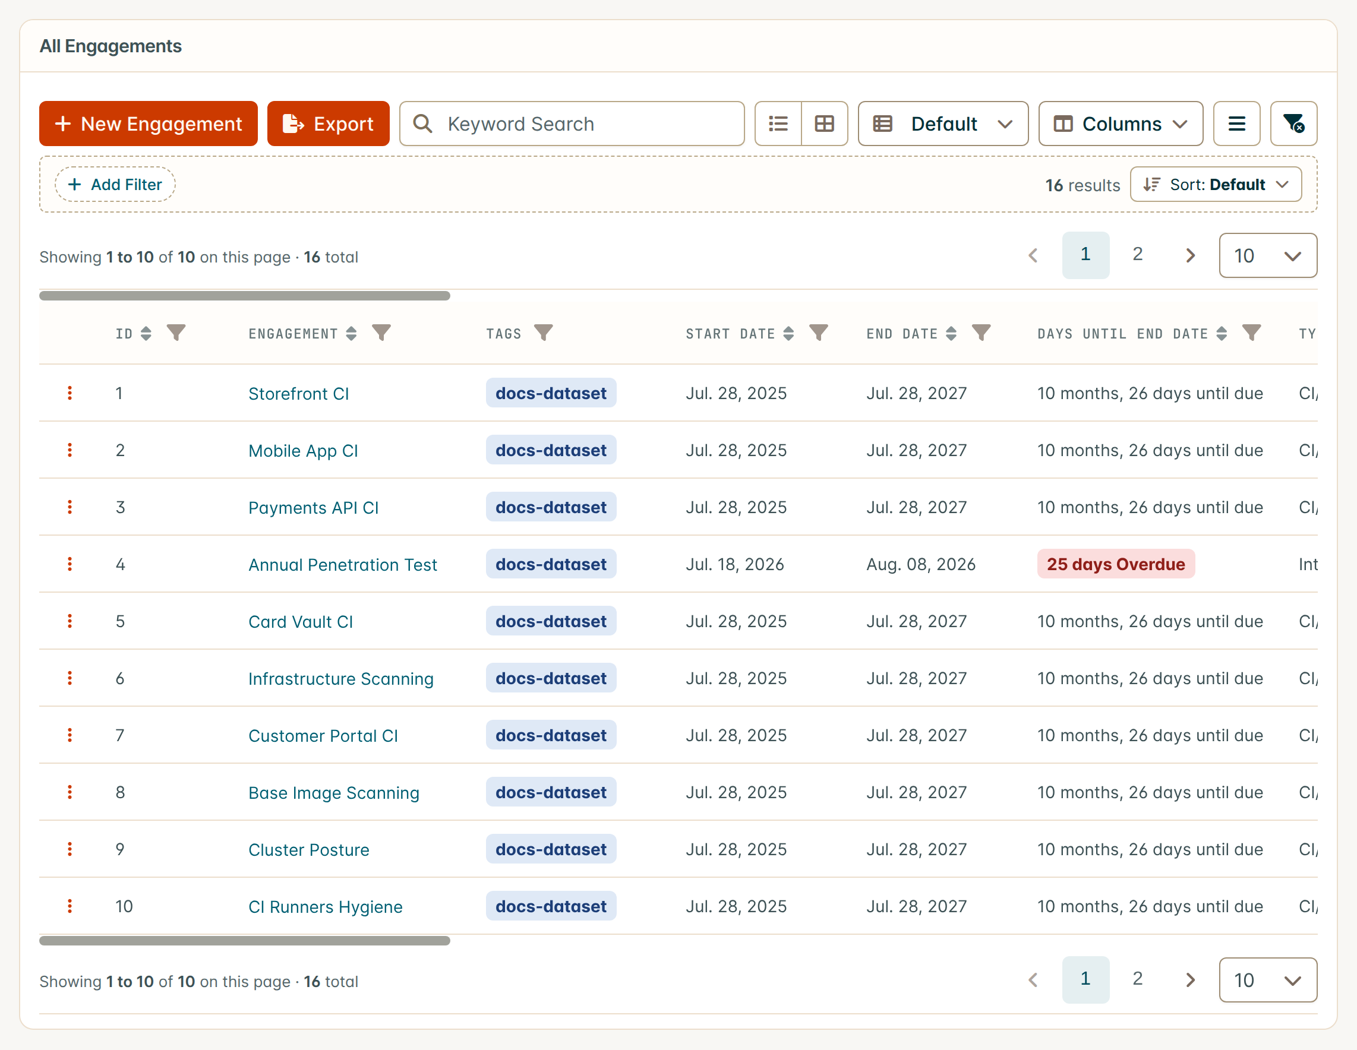The image size is (1357, 1050).
Task: Click the New Engagement button
Action: point(149,124)
